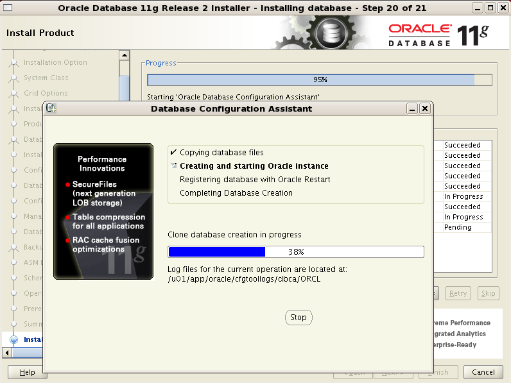Select the System Class step
The width and height of the screenshot is (511, 383).
tap(46, 78)
